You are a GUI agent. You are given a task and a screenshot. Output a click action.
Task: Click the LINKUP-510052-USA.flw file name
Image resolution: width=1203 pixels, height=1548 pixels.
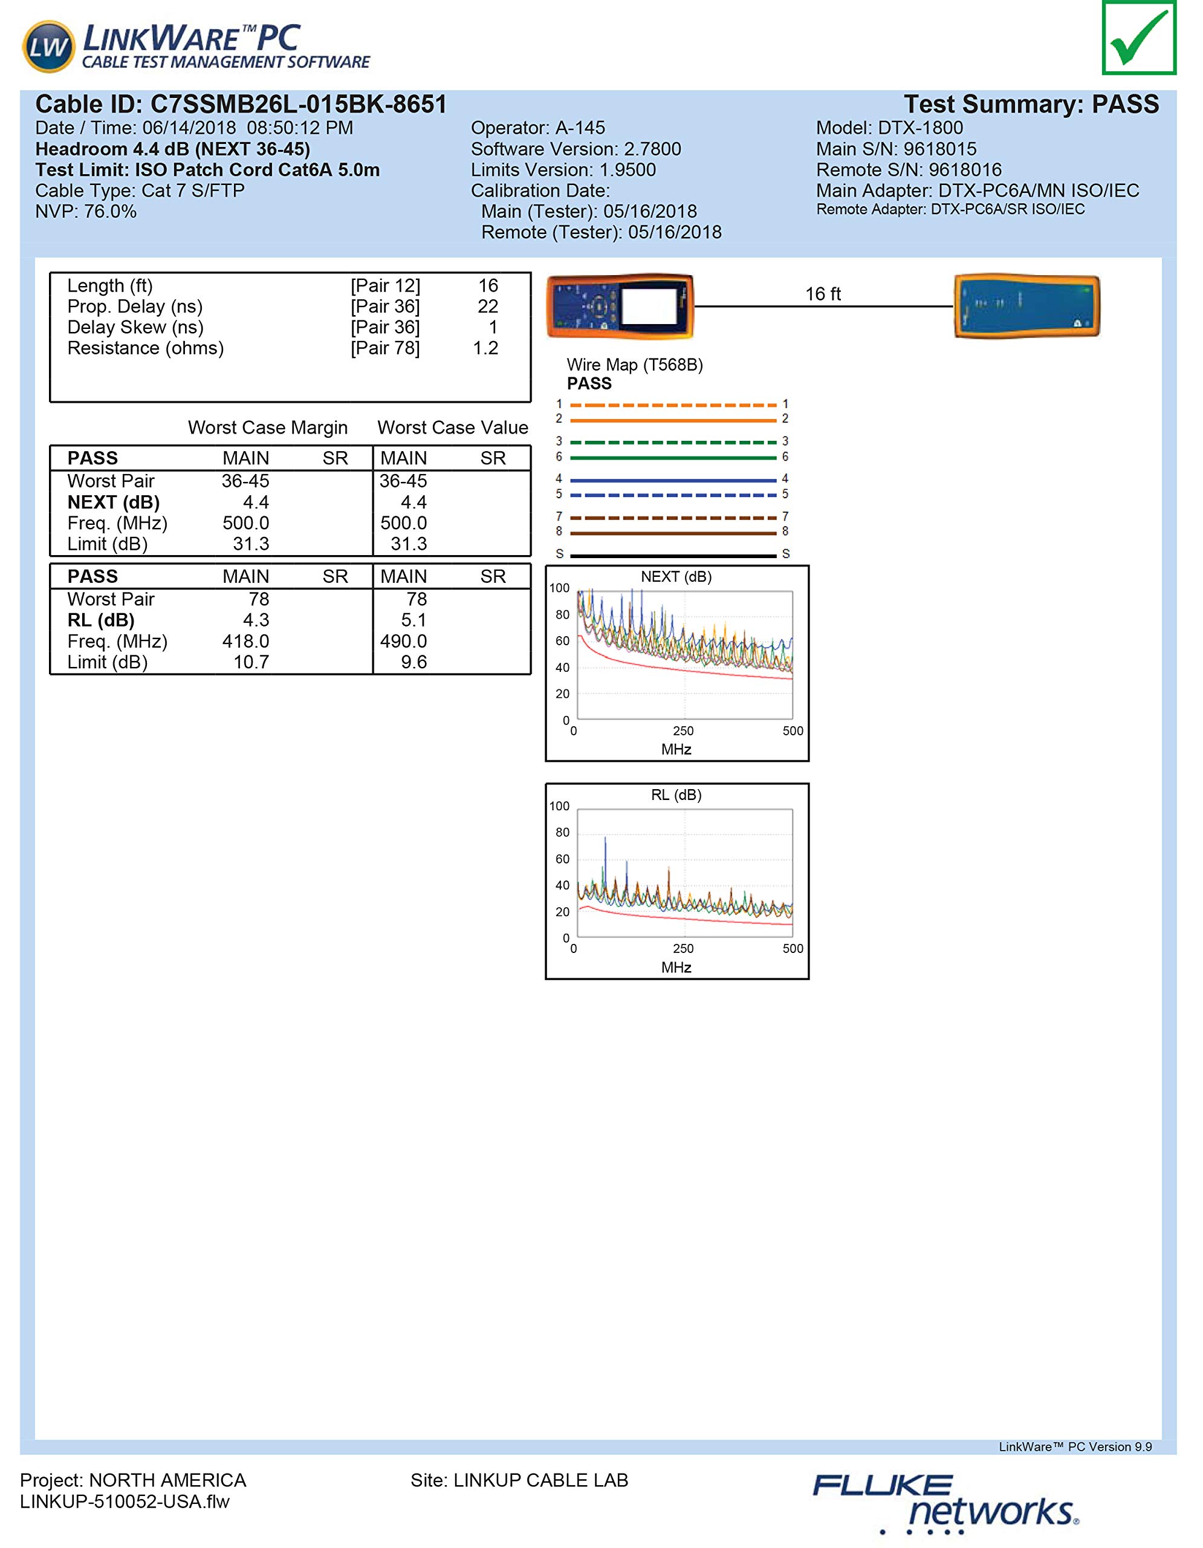coord(125,1501)
